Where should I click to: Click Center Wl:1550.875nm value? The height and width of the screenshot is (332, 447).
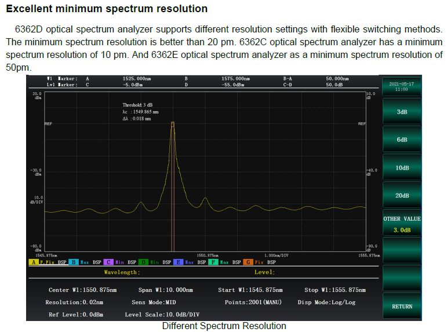[x=83, y=290]
